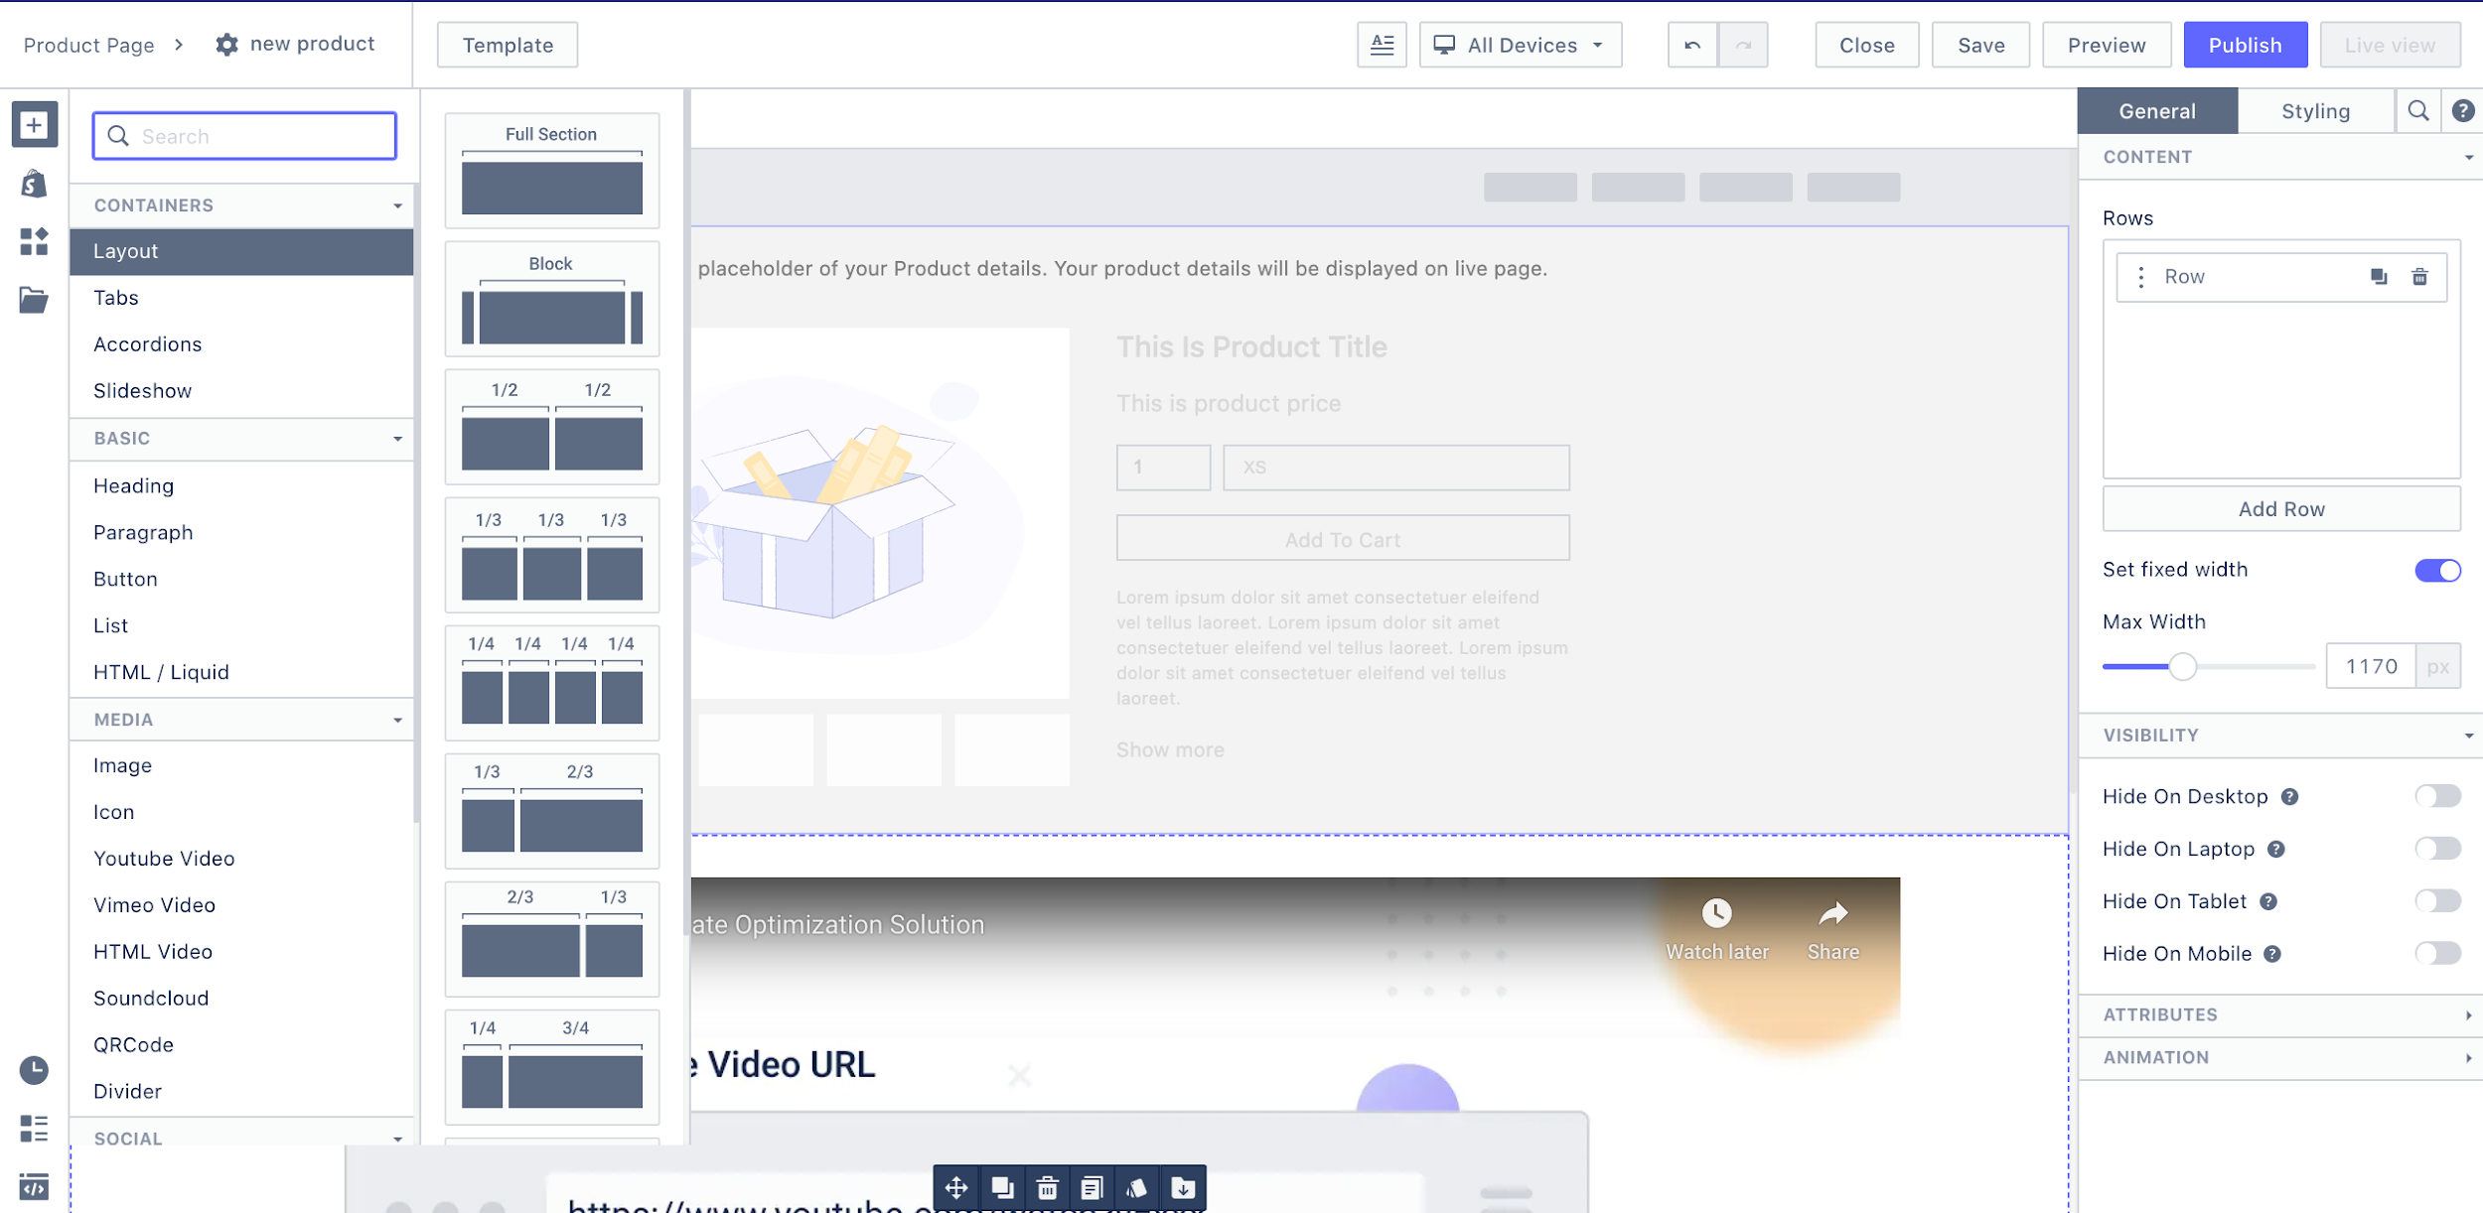Open the Shopify elements icon in sidebar

(x=34, y=184)
